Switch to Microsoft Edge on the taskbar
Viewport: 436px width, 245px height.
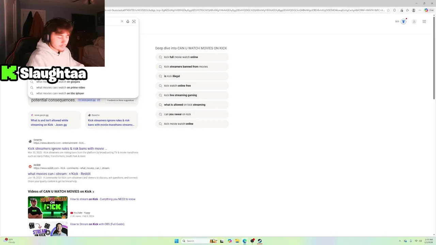point(245,241)
